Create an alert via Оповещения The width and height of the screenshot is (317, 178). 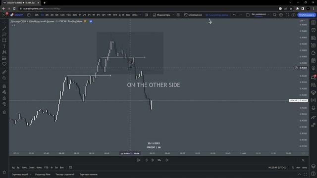(193, 15)
